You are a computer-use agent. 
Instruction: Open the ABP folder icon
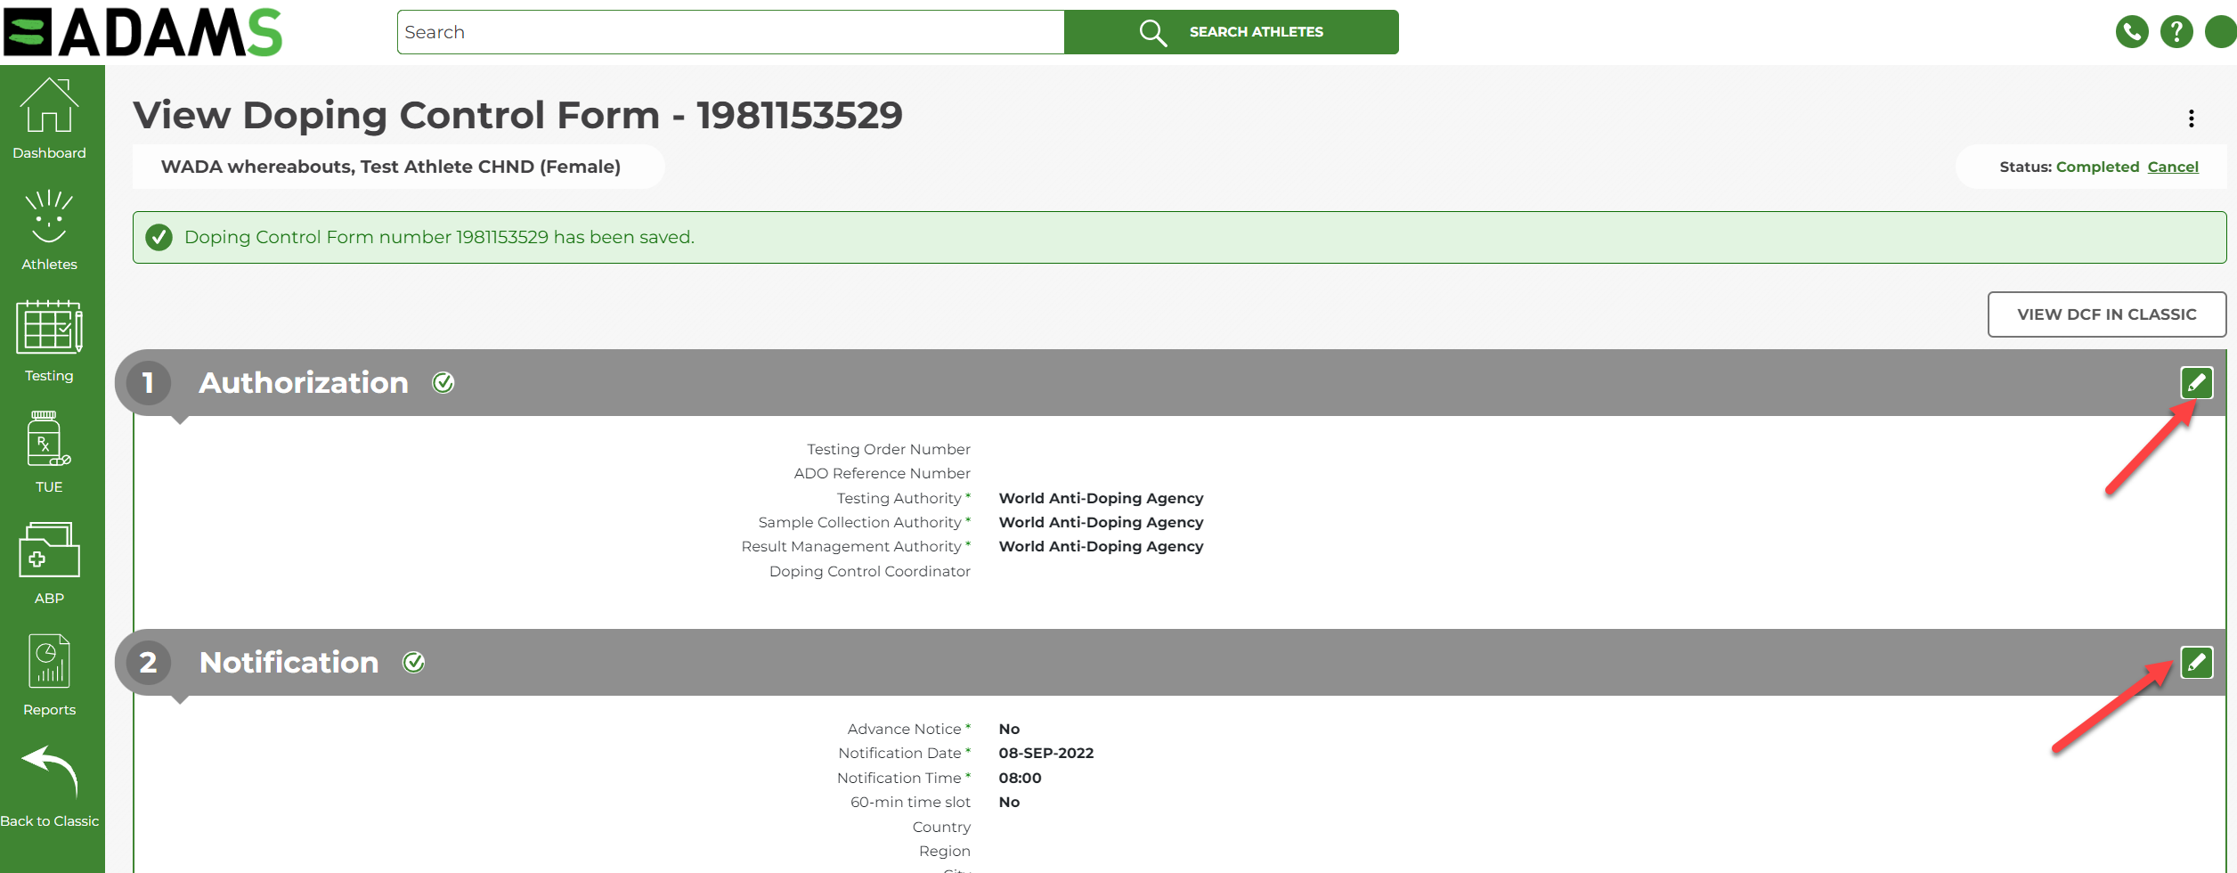pyautogui.click(x=49, y=550)
